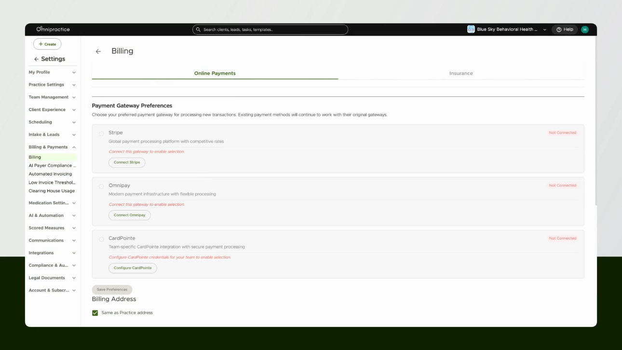Uncheck Same as Practice address checkbox
622x350 pixels.
tap(95, 313)
